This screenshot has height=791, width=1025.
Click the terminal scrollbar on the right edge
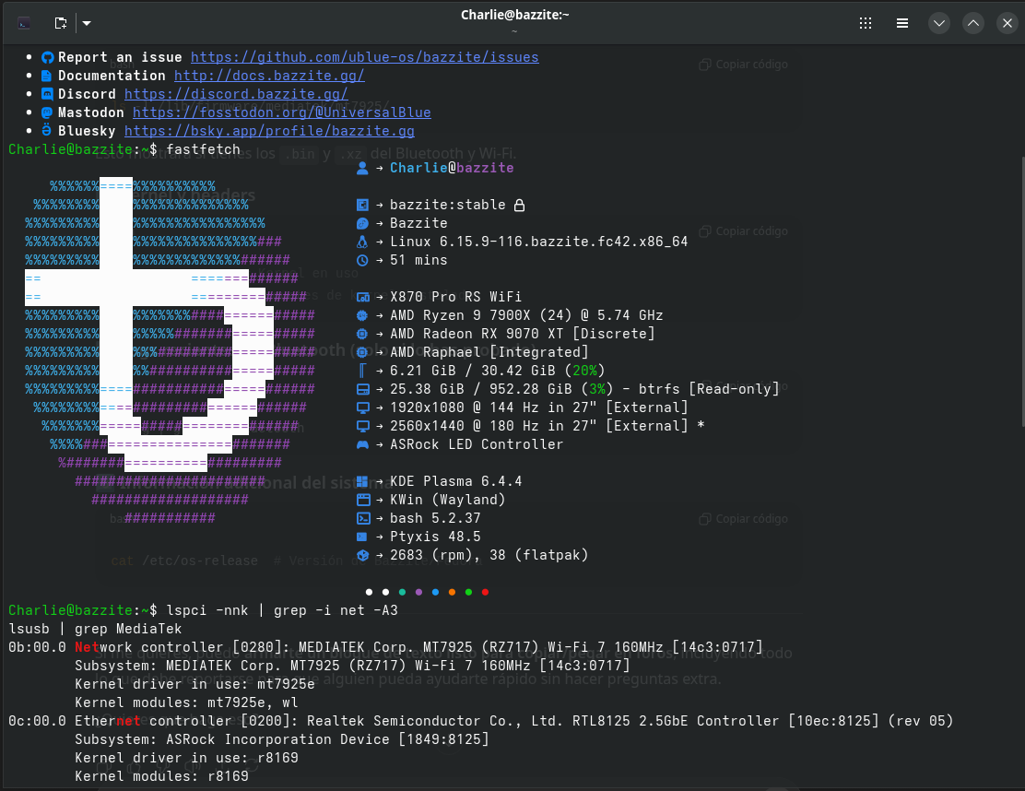click(1021, 291)
